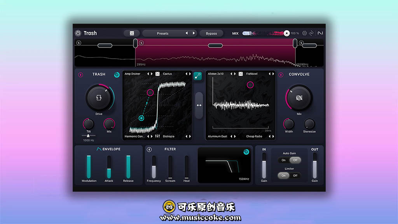
Task: Solo the pink mid frequency band
Action: coord(141,43)
